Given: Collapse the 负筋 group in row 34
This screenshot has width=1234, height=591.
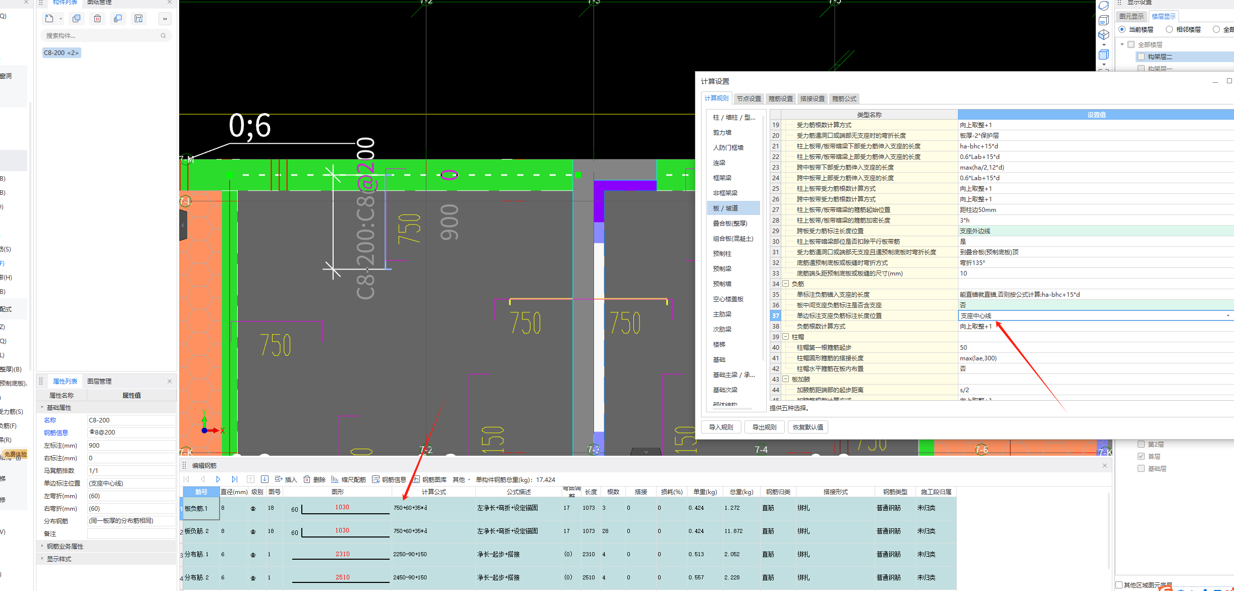Looking at the screenshot, I should (785, 284).
